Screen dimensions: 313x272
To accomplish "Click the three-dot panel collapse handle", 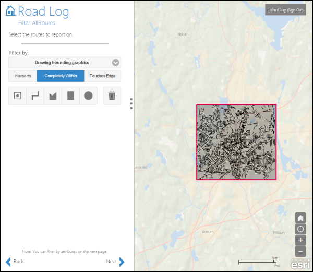I will tap(131, 104).
